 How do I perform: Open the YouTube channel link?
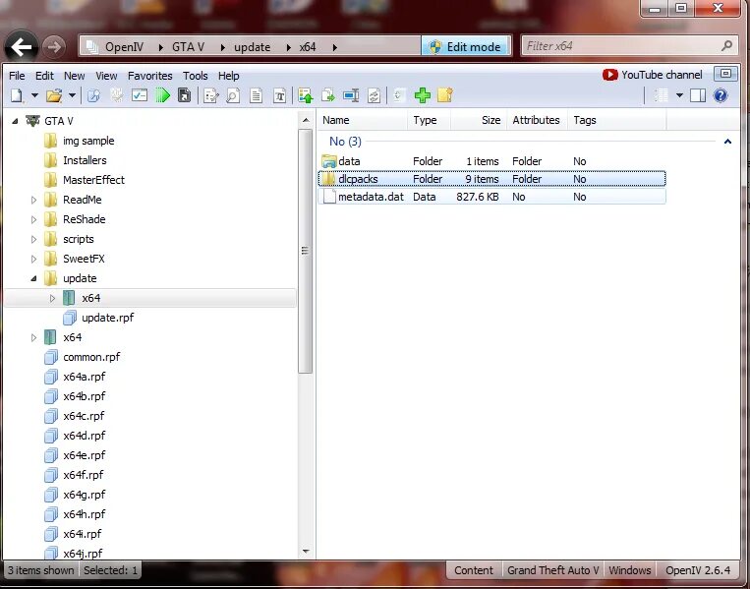[x=653, y=75]
